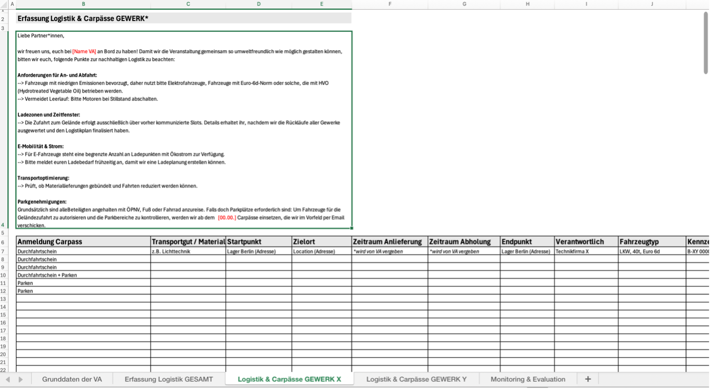
Task: Click the 'Parkgenehmigungen:' heading in the text
Action: pos(42,202)
